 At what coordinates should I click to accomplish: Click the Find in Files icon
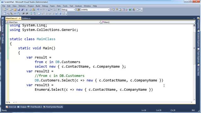79,10
